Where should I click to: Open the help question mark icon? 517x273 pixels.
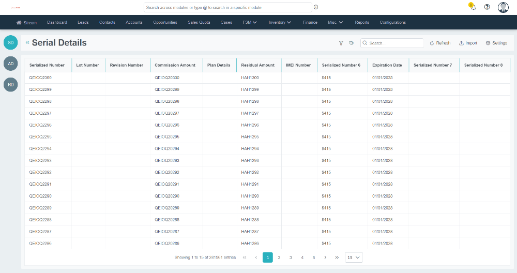pos(487,7)
